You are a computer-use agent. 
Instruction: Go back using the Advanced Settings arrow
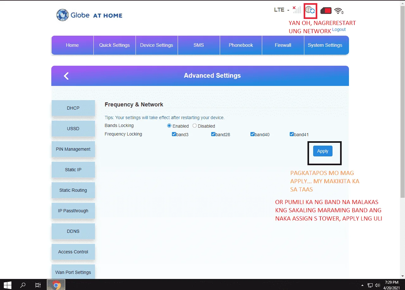[x=66, y=76]
